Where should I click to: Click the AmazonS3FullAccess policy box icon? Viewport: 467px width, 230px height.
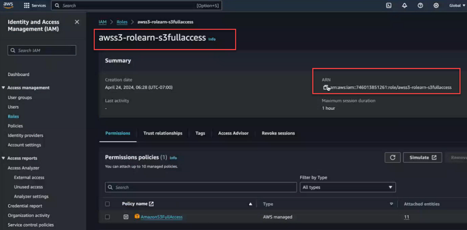coord(137,216)
